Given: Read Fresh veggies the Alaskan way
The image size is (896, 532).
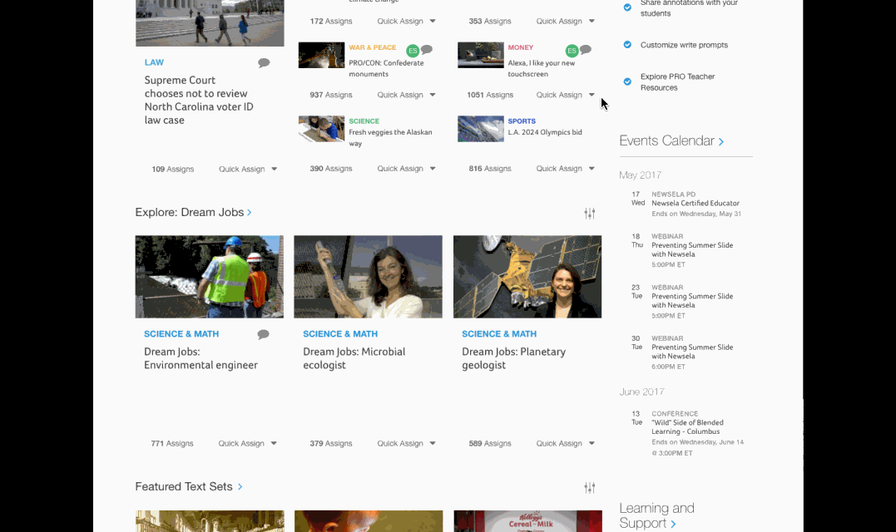Looking at the screenshot, I should tap(390, 137).
